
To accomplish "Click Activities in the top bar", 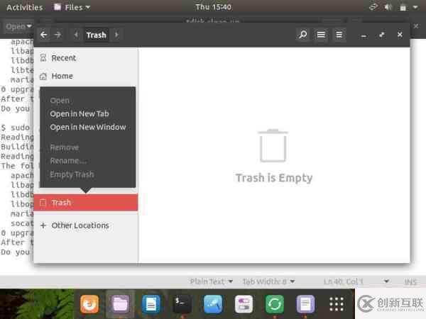I will pyautogui.click(x=25, y=7).
